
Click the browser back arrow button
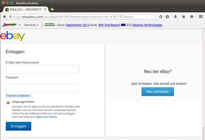[x=4, y=17]
